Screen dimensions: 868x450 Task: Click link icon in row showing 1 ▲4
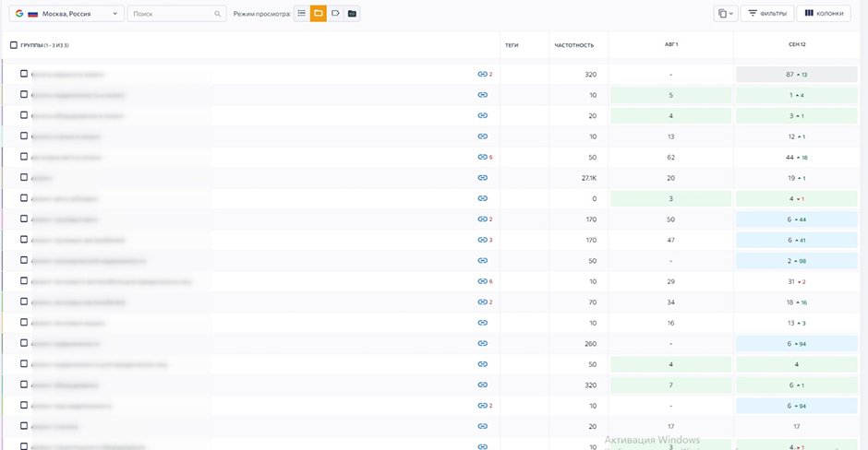[x=483, y=95]
